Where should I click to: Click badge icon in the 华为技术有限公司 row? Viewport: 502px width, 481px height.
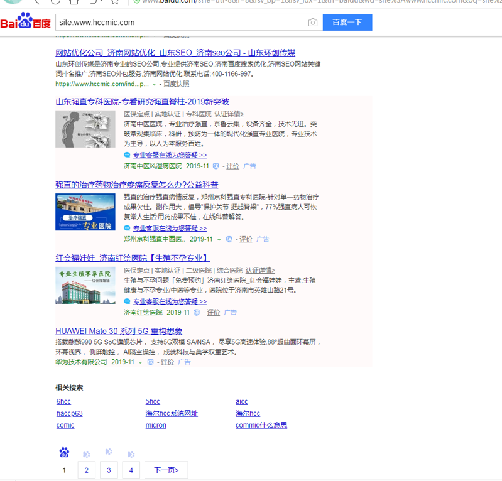(150, 362)
